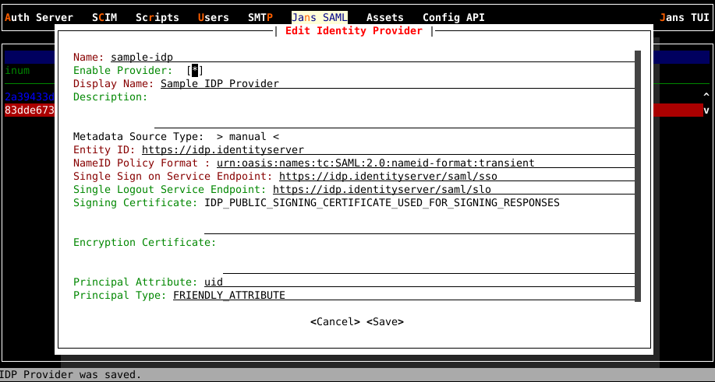The image size is (715, 382).
Task: Edit Single Sign on Service Endpoint
Action: (x=455, y=177)
